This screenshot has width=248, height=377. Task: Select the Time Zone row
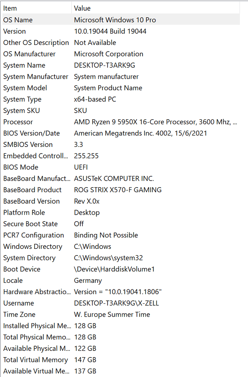tap(121, 314)
